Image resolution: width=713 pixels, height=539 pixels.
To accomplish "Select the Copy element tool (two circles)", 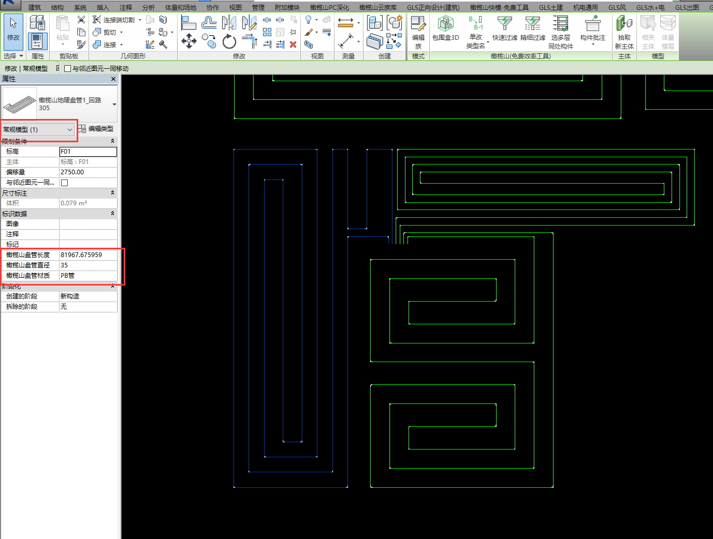I will coord(209,41).
